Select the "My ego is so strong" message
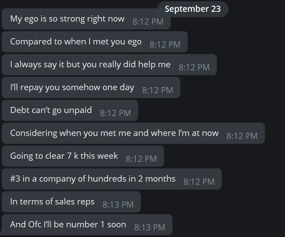This screenshot has height=237, width=285. 67,19
